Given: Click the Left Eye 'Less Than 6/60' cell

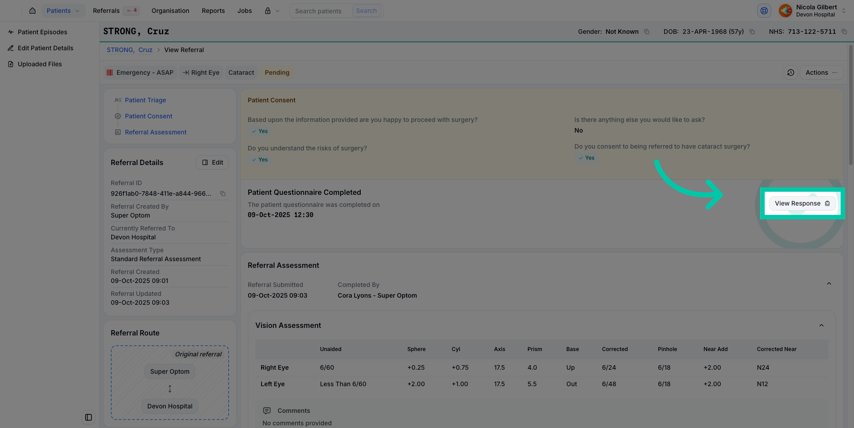Looking at the screenshot, I should [x=343, y=384].
